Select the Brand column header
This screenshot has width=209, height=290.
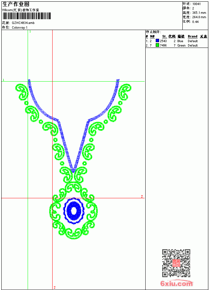tap(192, 36)
